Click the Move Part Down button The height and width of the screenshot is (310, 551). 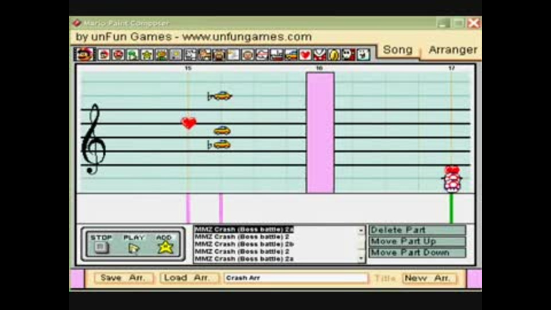[417, 253]
